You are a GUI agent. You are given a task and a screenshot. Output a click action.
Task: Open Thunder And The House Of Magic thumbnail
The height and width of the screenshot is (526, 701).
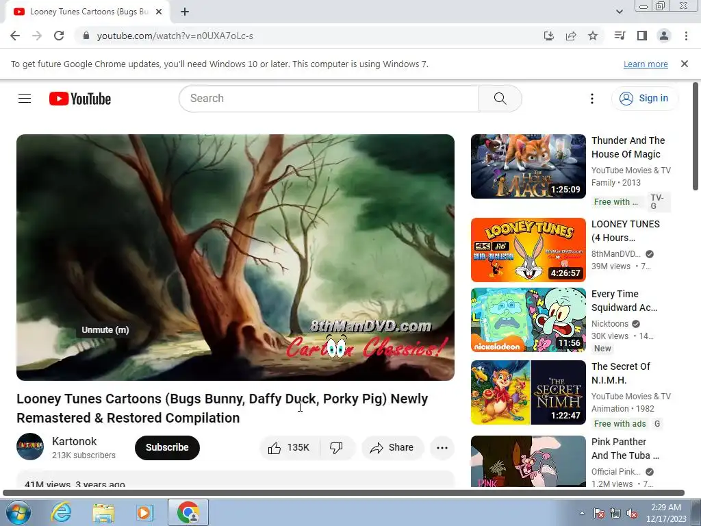(528, 166)
